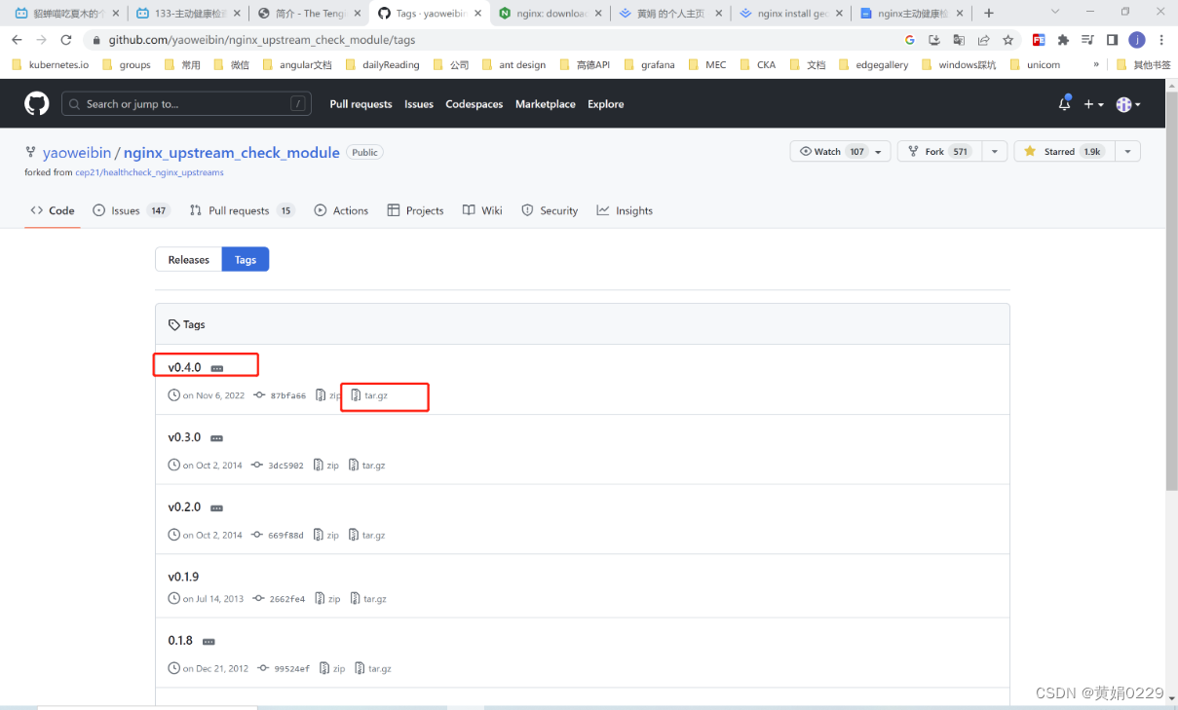The image size is (1178, 710).
Task: Go to the GitHub home logo
Action: [x=36, y=103]
